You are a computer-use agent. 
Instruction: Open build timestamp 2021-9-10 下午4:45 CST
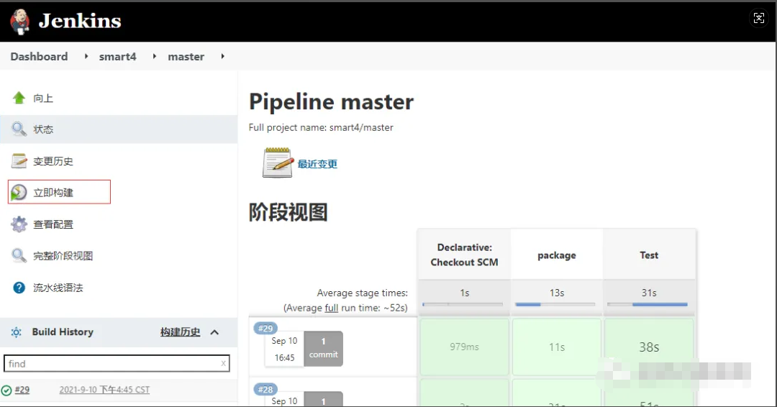104,390
